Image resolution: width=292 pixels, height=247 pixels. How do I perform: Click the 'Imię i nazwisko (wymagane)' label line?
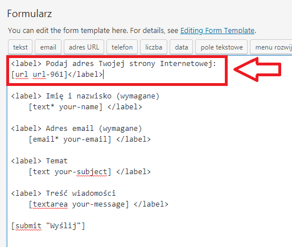pos(85,96)
